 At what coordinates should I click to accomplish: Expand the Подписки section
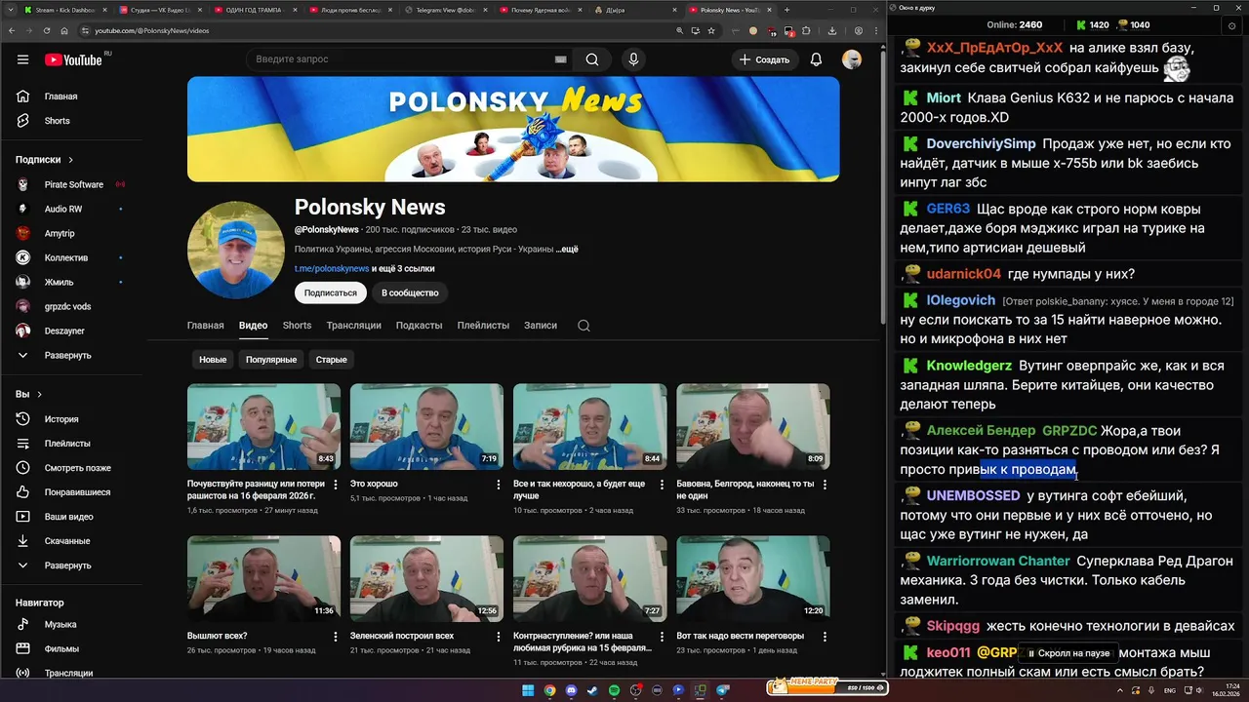45,160
